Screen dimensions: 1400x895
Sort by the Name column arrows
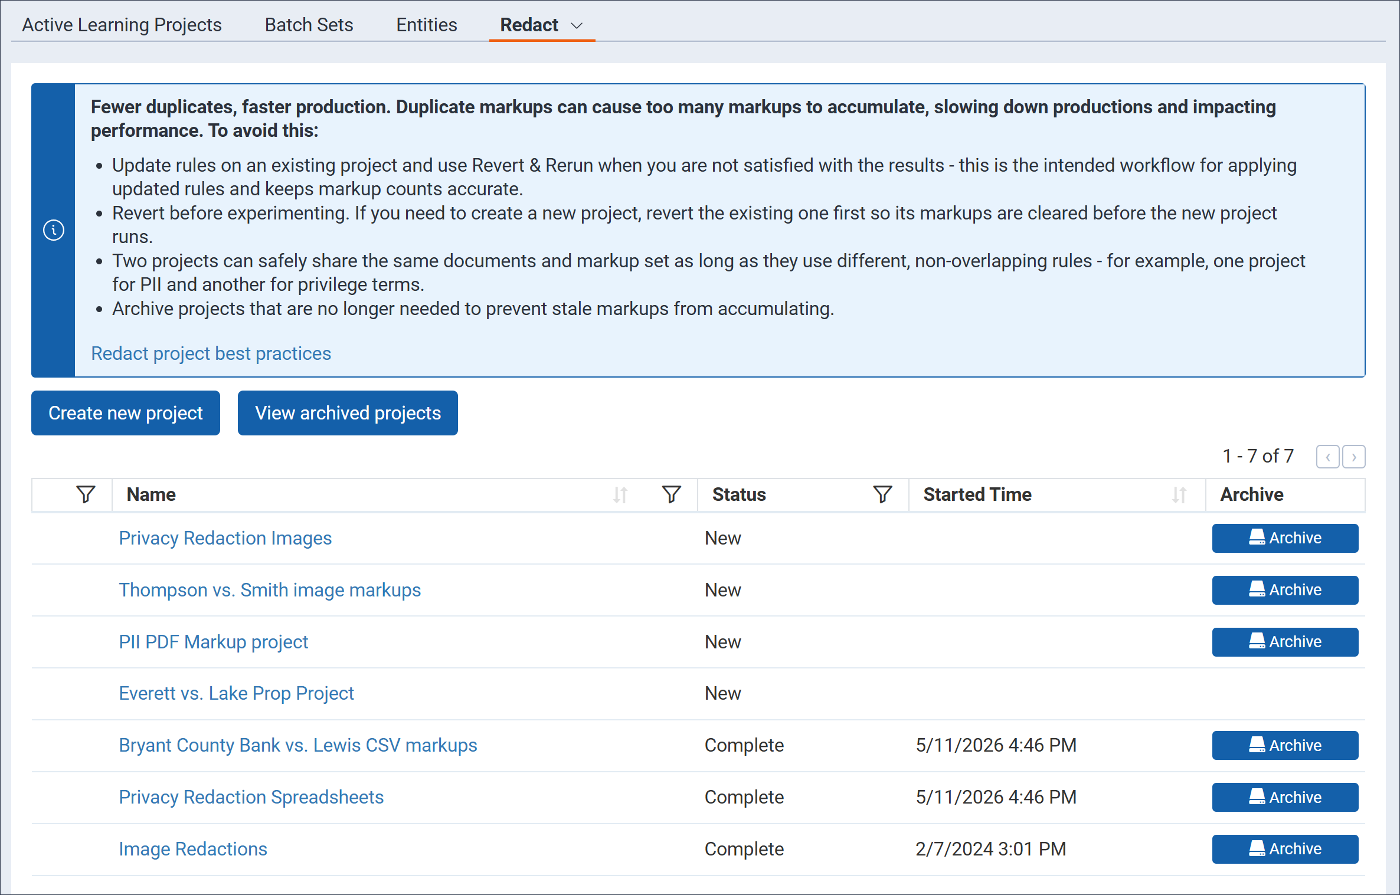[620, 494]
